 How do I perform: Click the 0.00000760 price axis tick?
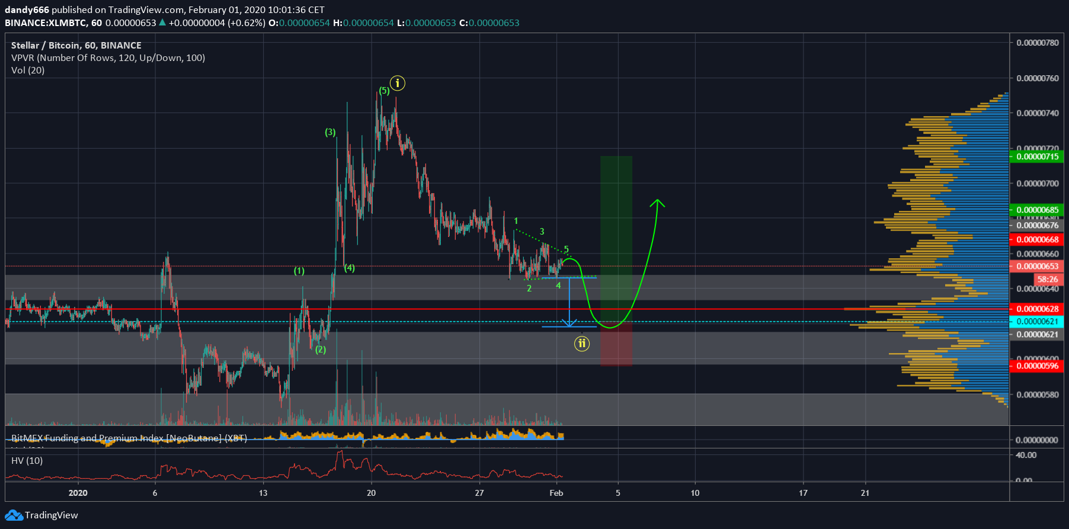(x=1038, y=78)
